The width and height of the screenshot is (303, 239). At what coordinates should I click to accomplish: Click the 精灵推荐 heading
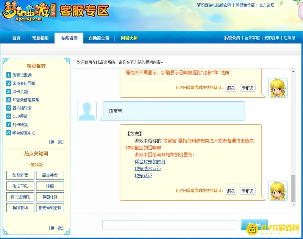tap(36, 66)
